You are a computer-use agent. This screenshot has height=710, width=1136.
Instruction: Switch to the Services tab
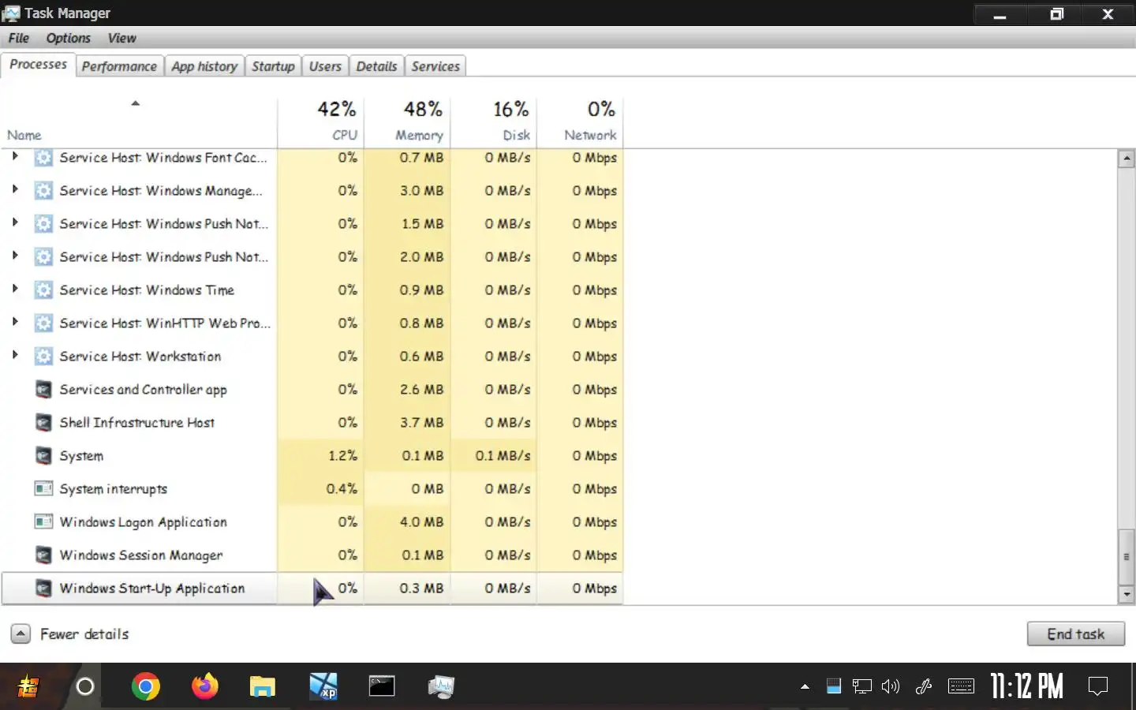pos(435,66)
